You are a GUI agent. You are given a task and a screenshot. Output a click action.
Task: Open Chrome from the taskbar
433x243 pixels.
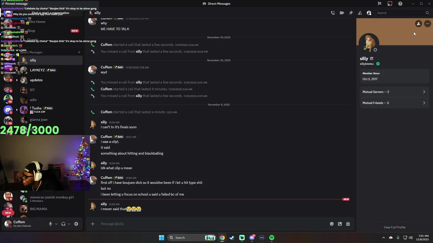(x=222, y=238)
